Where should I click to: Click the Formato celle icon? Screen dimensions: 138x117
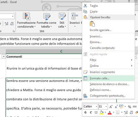click(85, 78)
